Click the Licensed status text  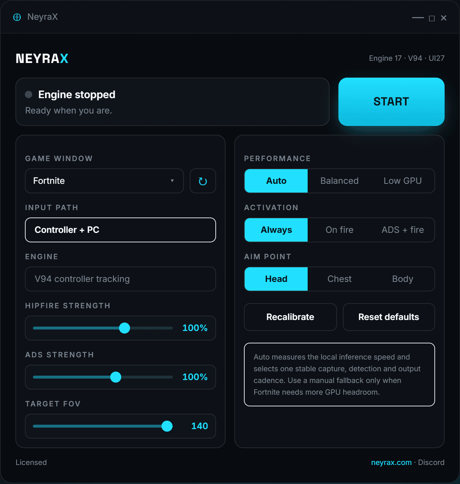[x=31, y=462]
